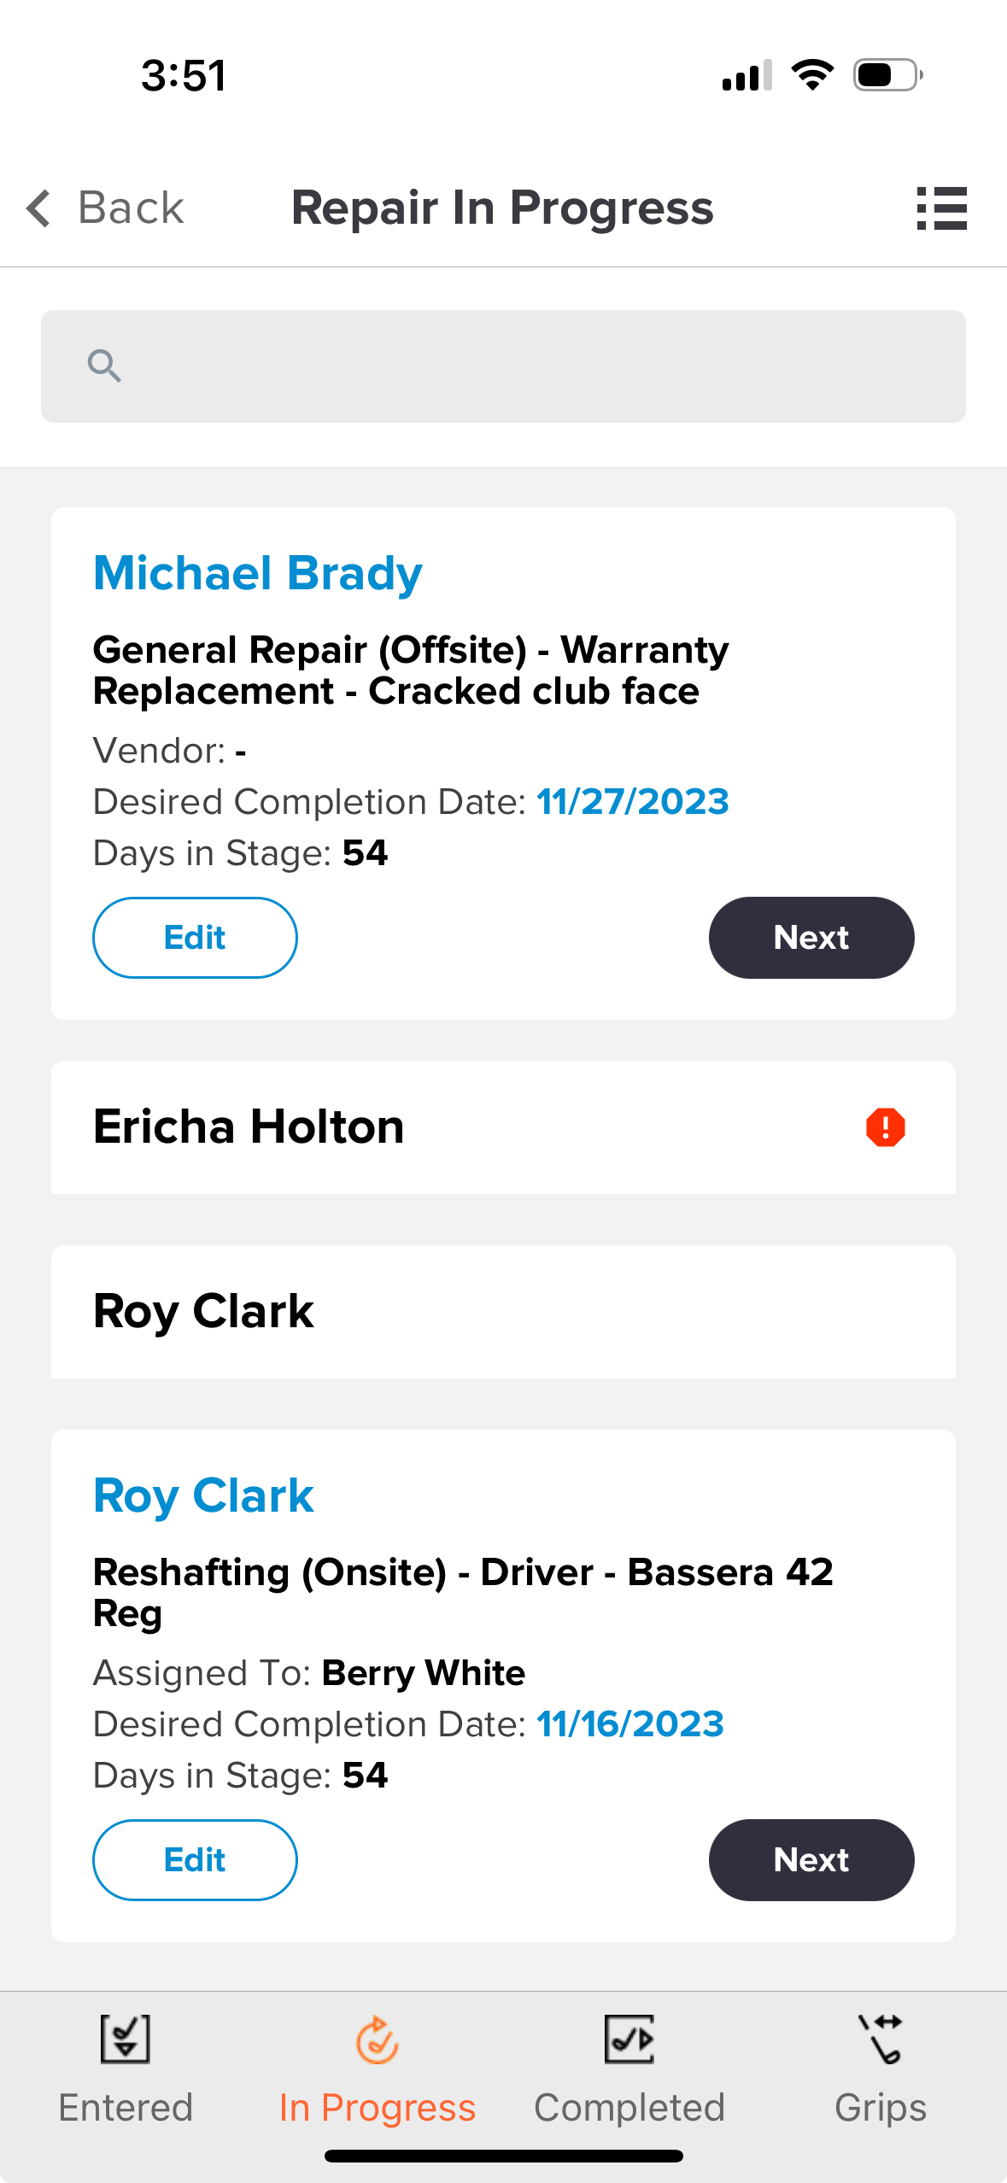Collapse the Michael Brady card via name

258,573
